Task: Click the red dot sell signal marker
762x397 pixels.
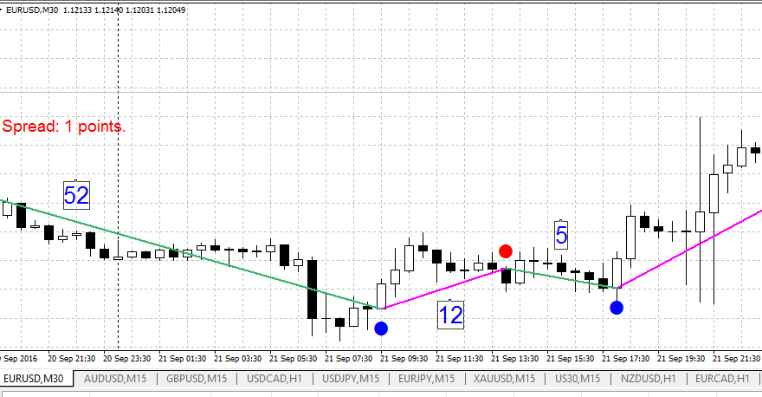Action: tap(506, 251)
